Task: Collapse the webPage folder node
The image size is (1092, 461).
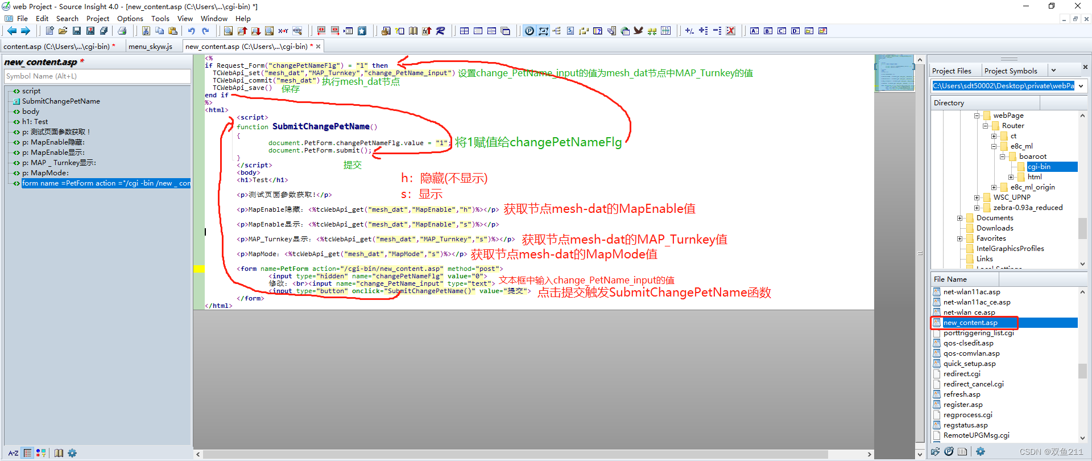Action: click(977, 116)
